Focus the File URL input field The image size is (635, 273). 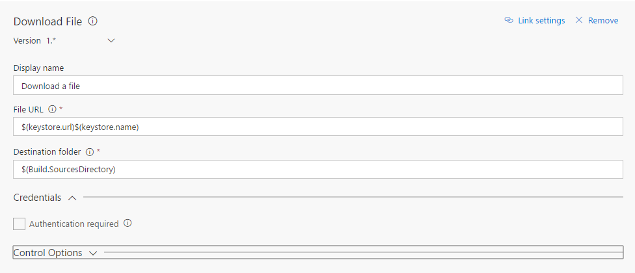click(318, 127)
